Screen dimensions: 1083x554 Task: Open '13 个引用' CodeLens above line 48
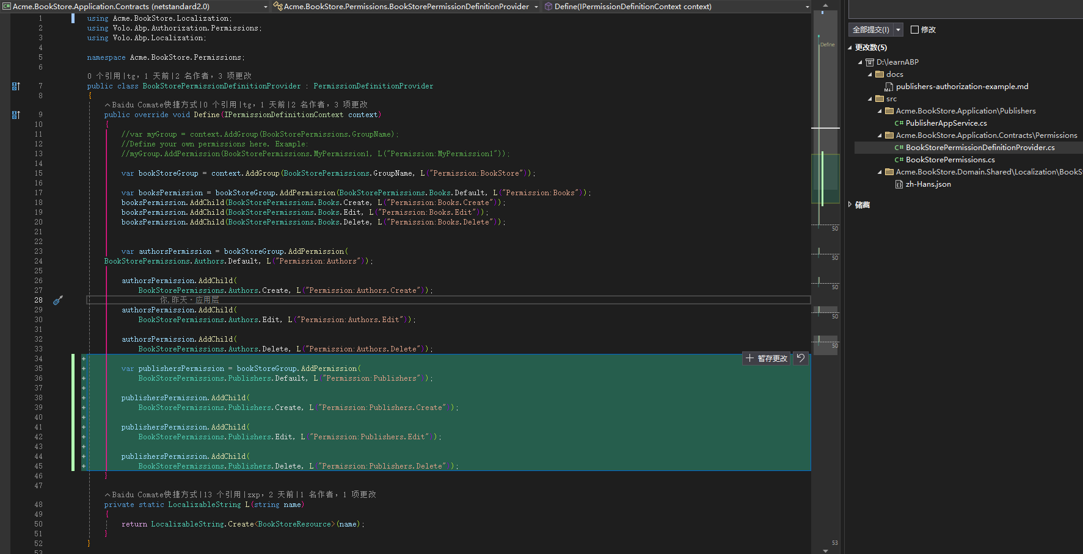click(x=223, y=495)
